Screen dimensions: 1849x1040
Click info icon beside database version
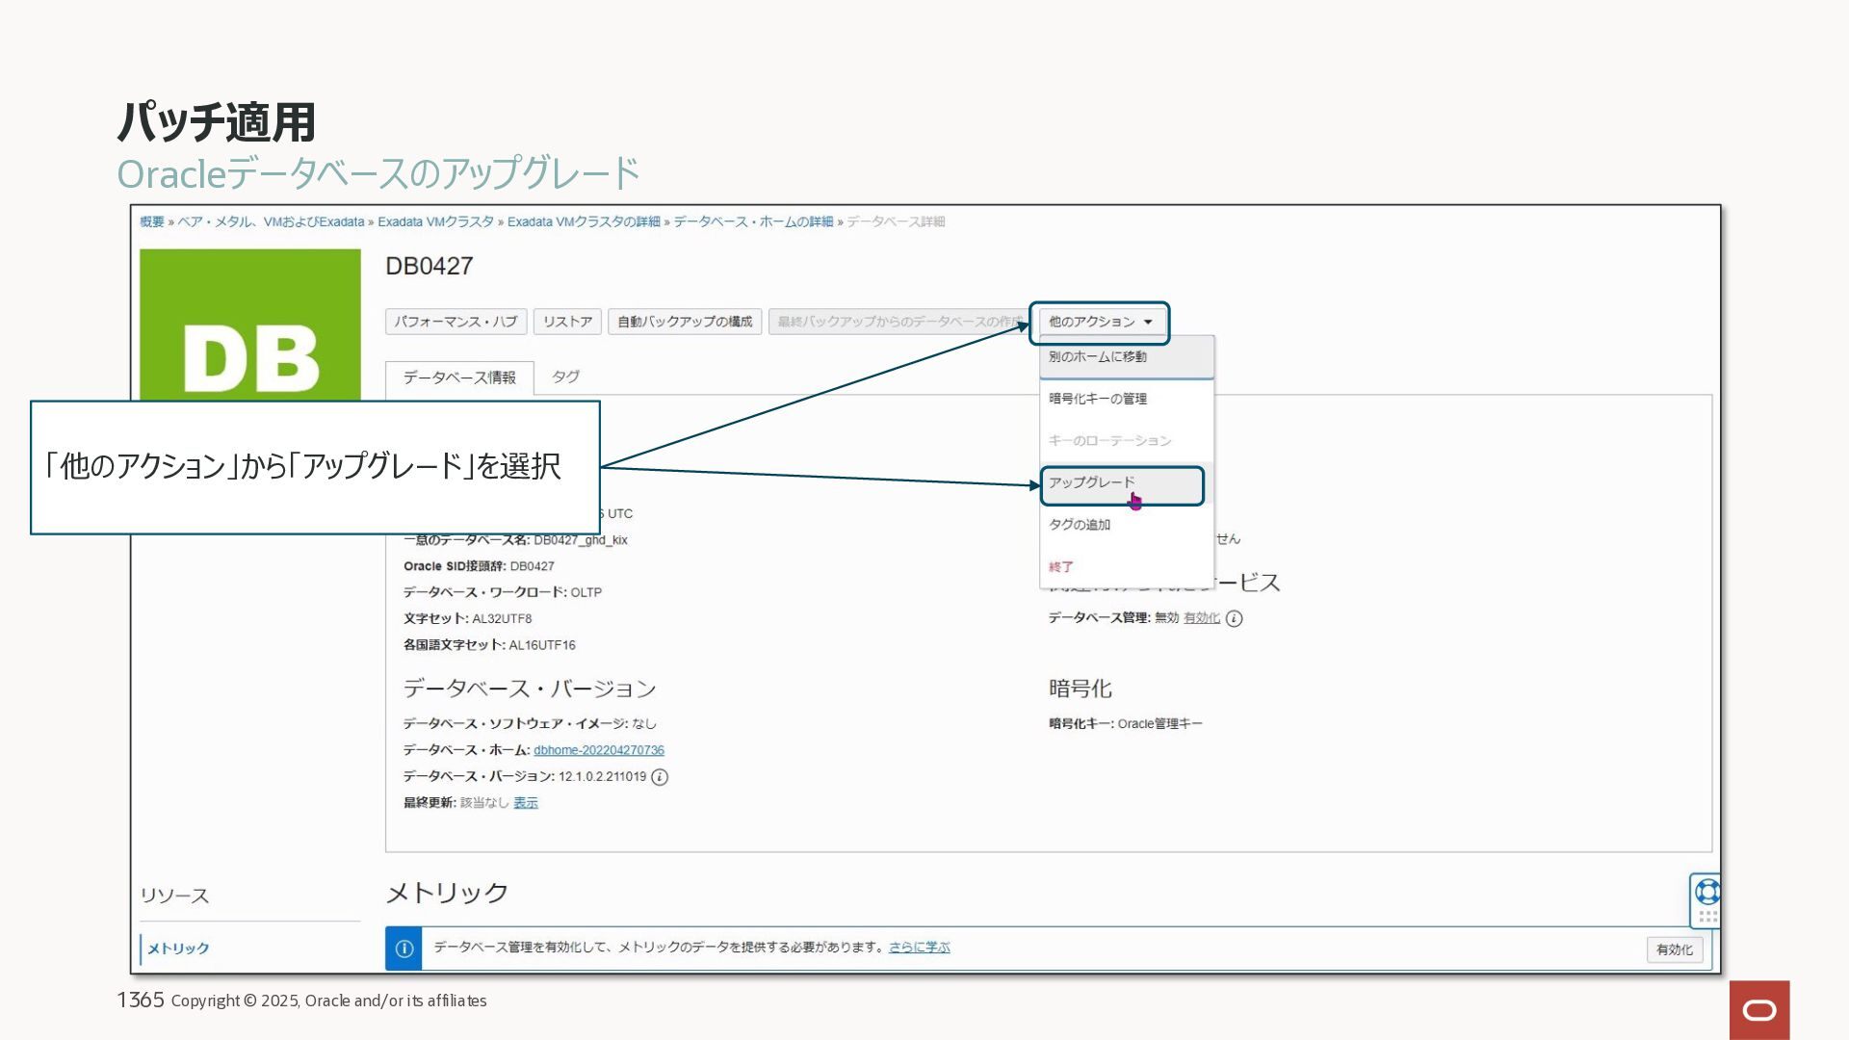(x=660, y=777)
